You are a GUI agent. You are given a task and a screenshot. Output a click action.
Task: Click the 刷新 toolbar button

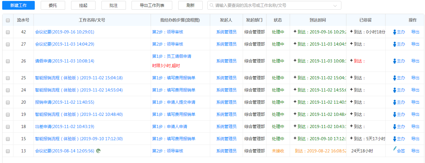pyautogui.click(x=190, y=5)
